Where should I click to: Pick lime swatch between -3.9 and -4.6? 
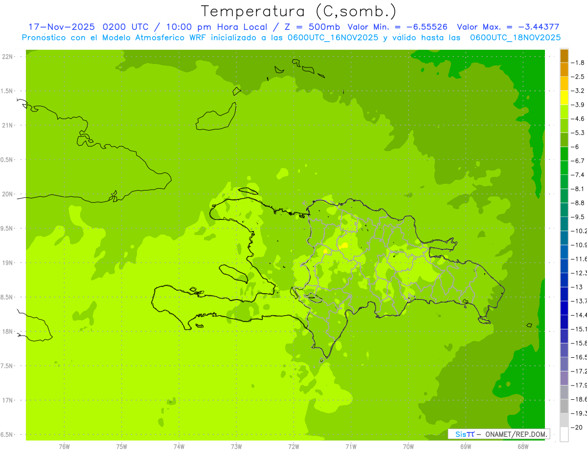[564, 112]
